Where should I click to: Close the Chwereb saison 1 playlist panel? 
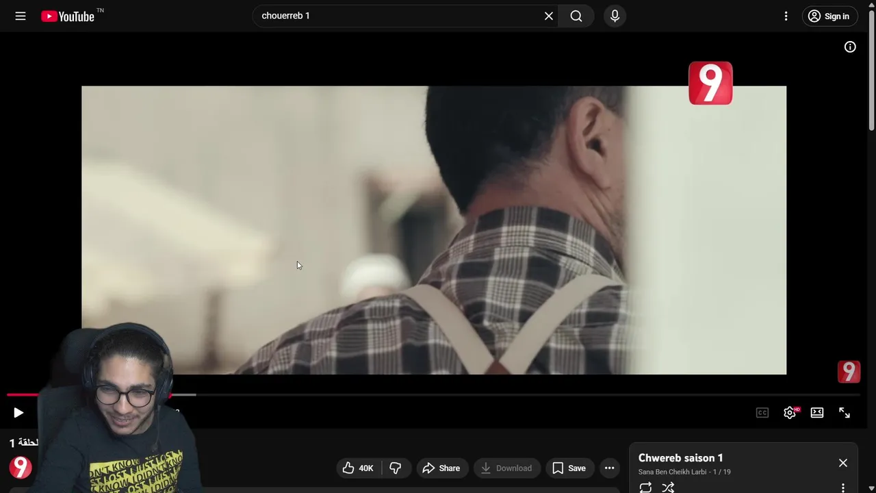(843, 463)
